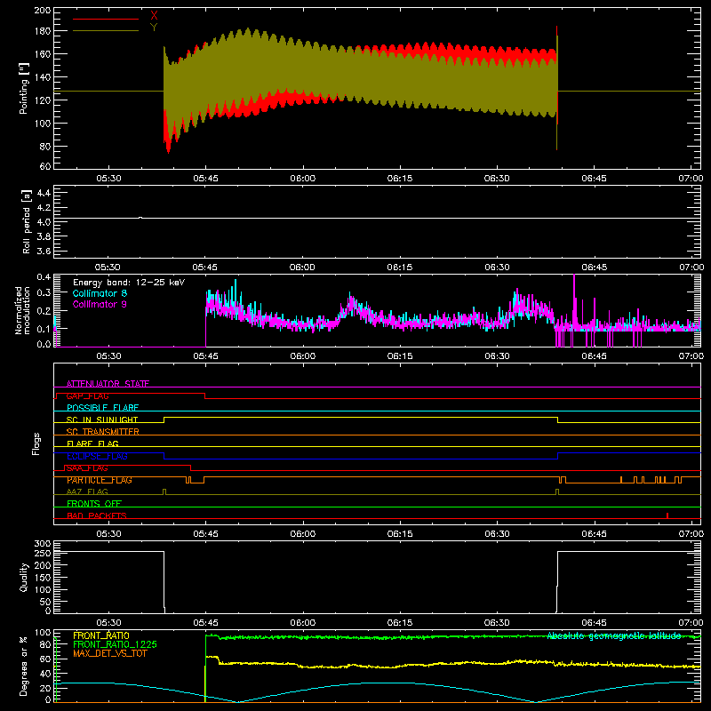
Task: Click the AAZ_FLAG pulse near 05:38
Action: (164, 492)
